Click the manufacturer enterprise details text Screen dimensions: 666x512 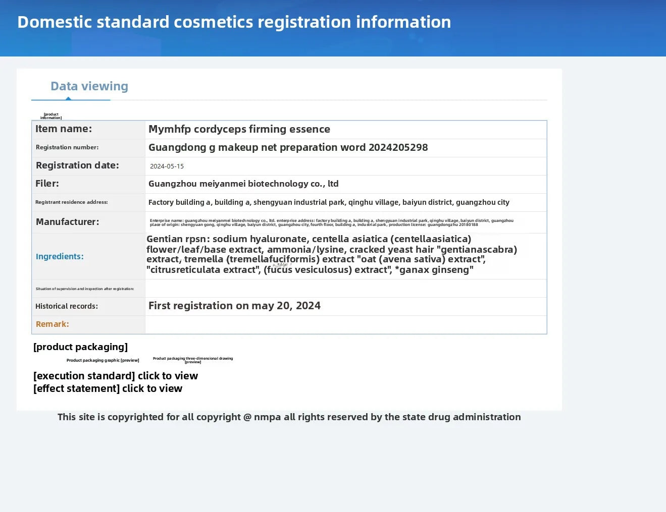point(331,222)
